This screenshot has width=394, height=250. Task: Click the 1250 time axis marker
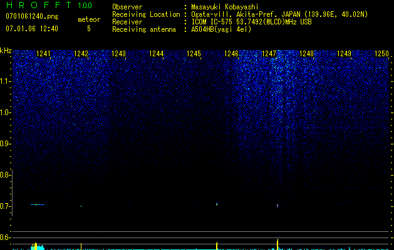coord(381,54)
